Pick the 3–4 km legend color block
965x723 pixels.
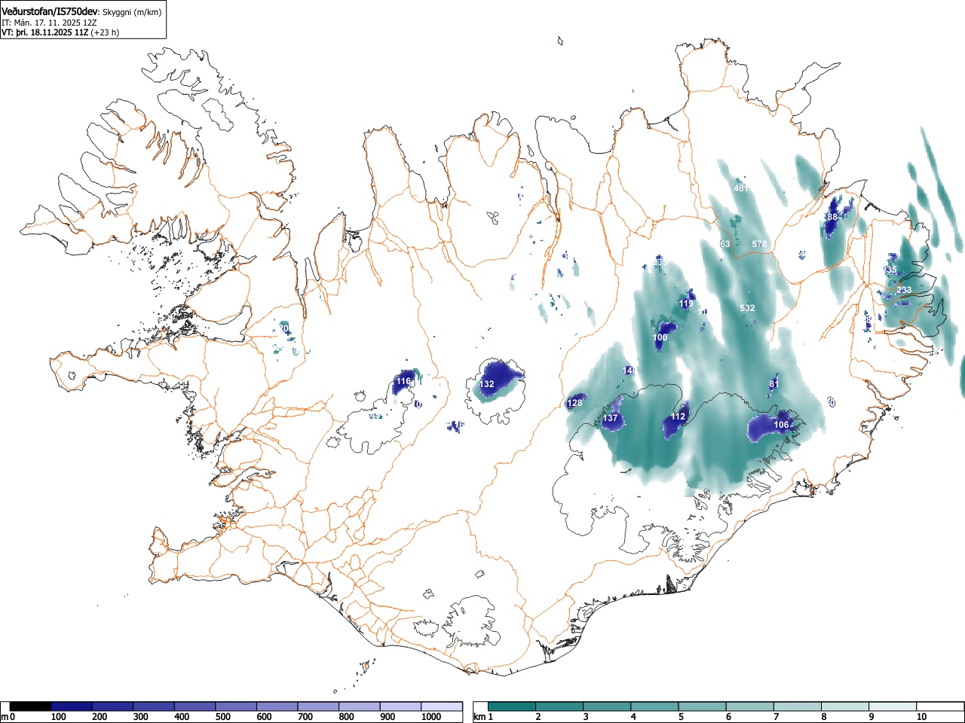[608, 706]
